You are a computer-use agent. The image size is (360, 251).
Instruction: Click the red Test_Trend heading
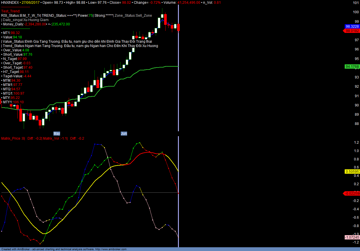coord(11,11)
